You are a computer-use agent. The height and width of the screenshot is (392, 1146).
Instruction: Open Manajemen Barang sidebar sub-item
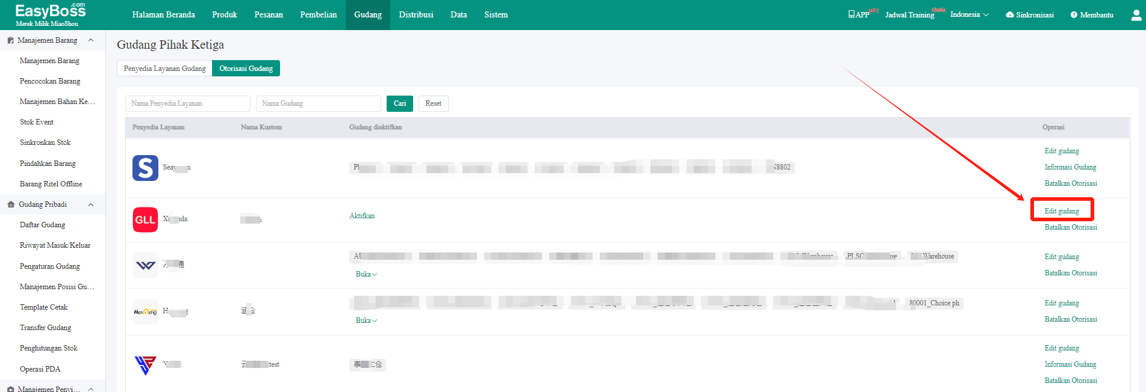(x=49, y=61)
